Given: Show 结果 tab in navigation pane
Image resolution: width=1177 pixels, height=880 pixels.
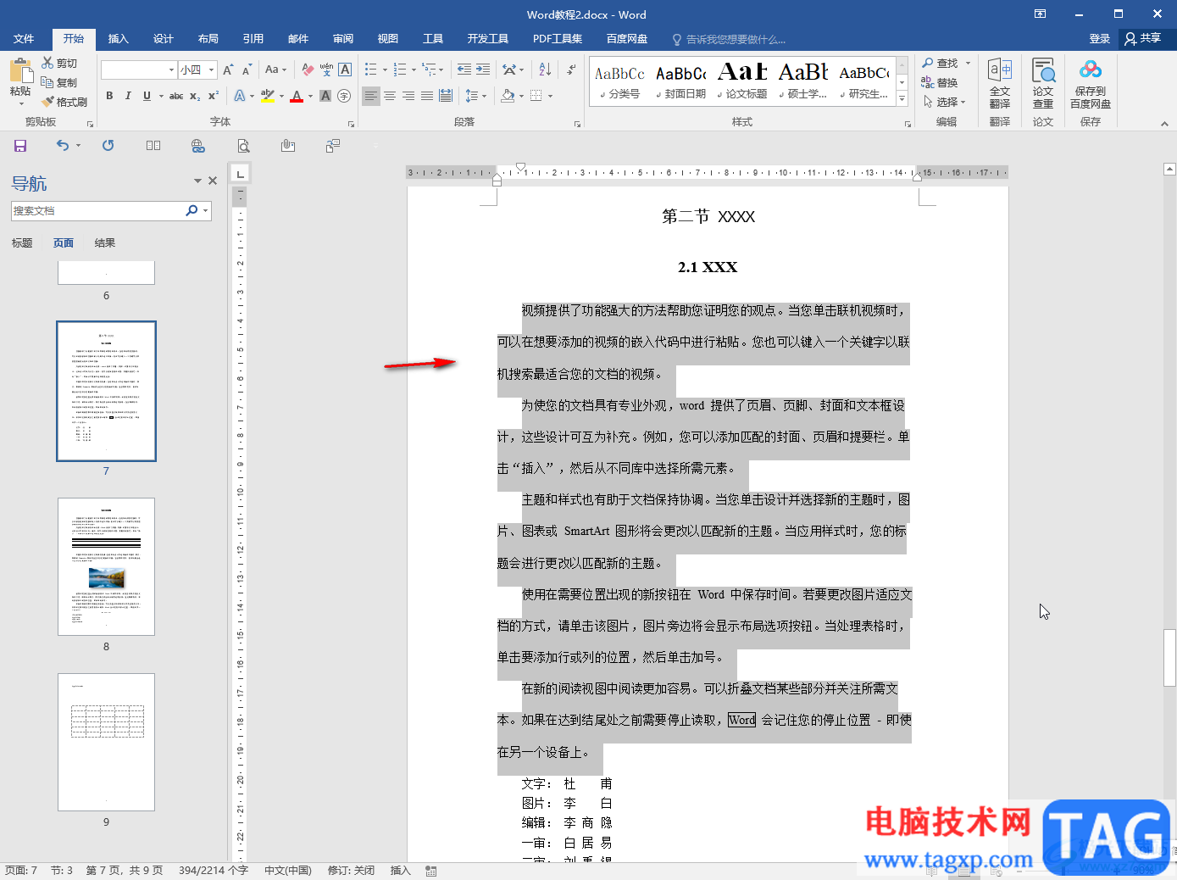Looking at the screenshot, I should 105,243.
